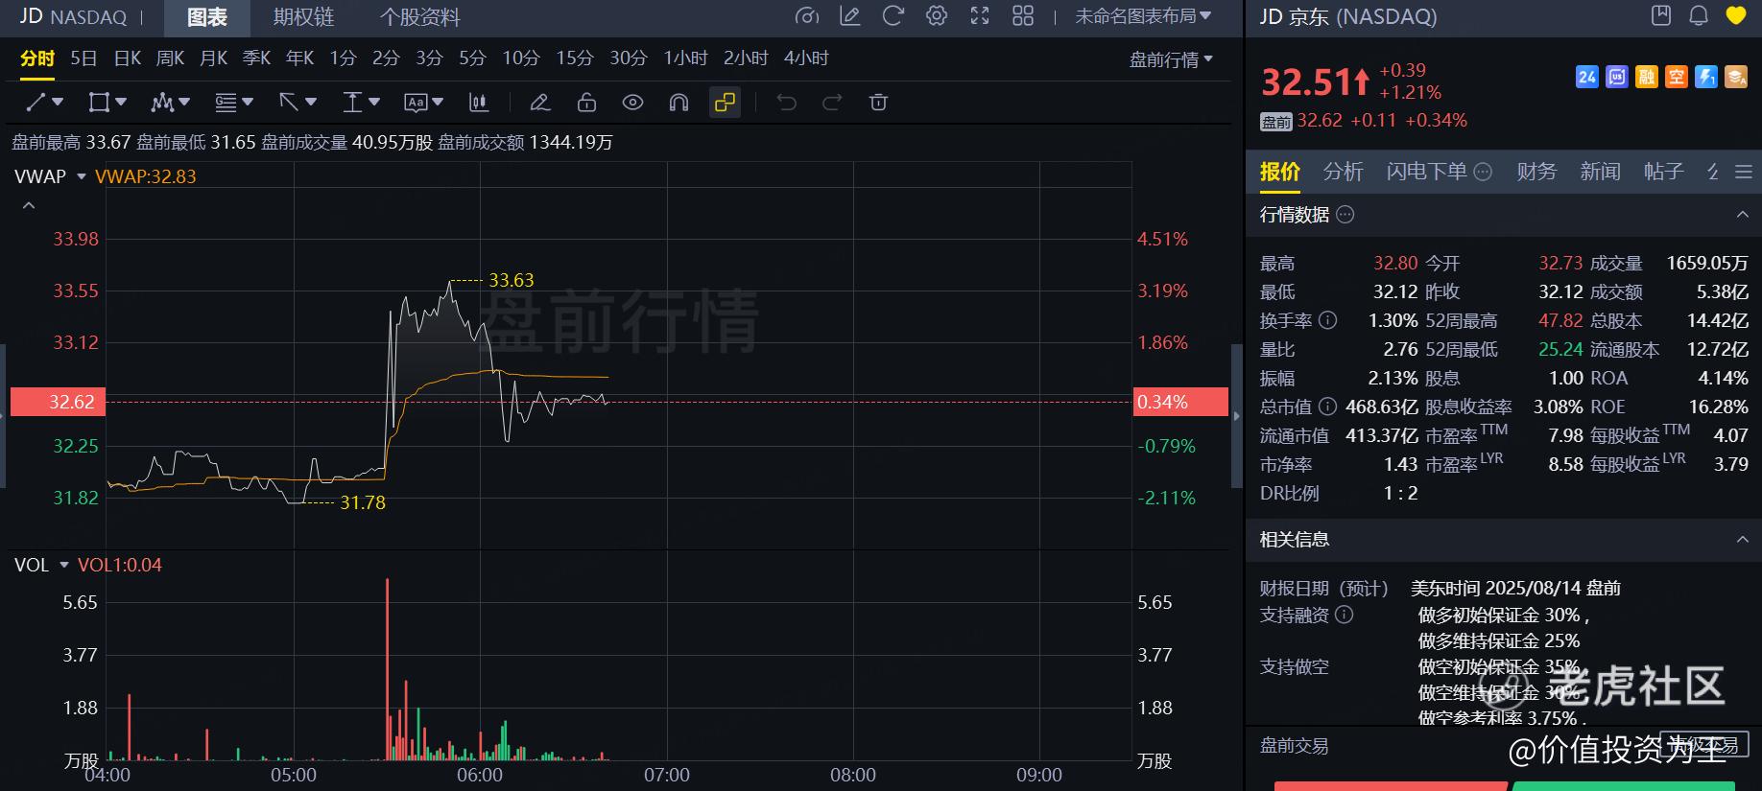Undo the last drawing action

[x=787, y=102]
